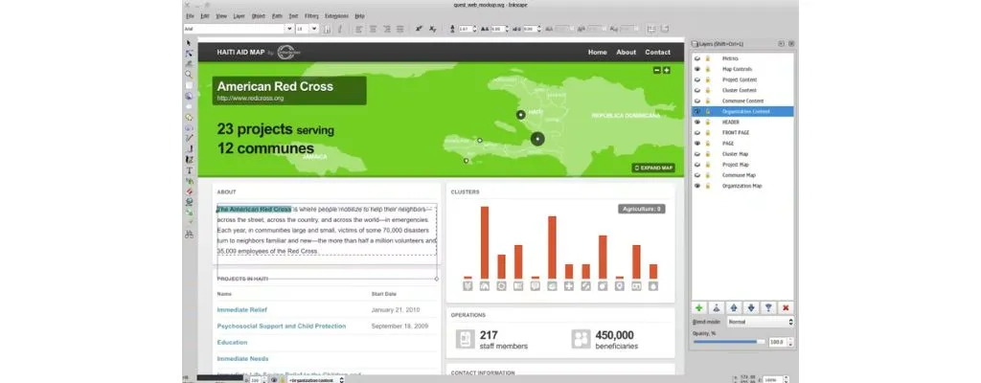Select the Zoom magnifier tool
The height and width of the screenshot is (383, 981).
pyautogui.click(x=189, y=75)
